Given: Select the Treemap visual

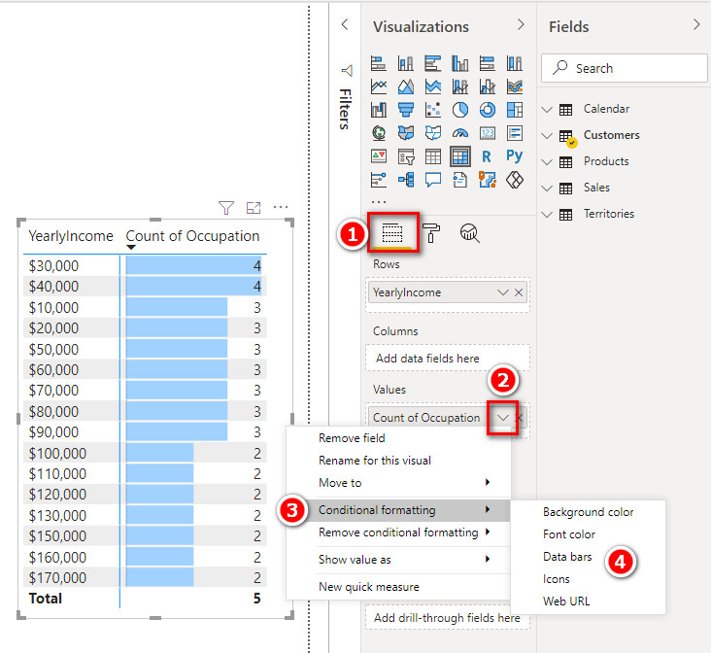Looking at the screenshot, I should point(515,110).
